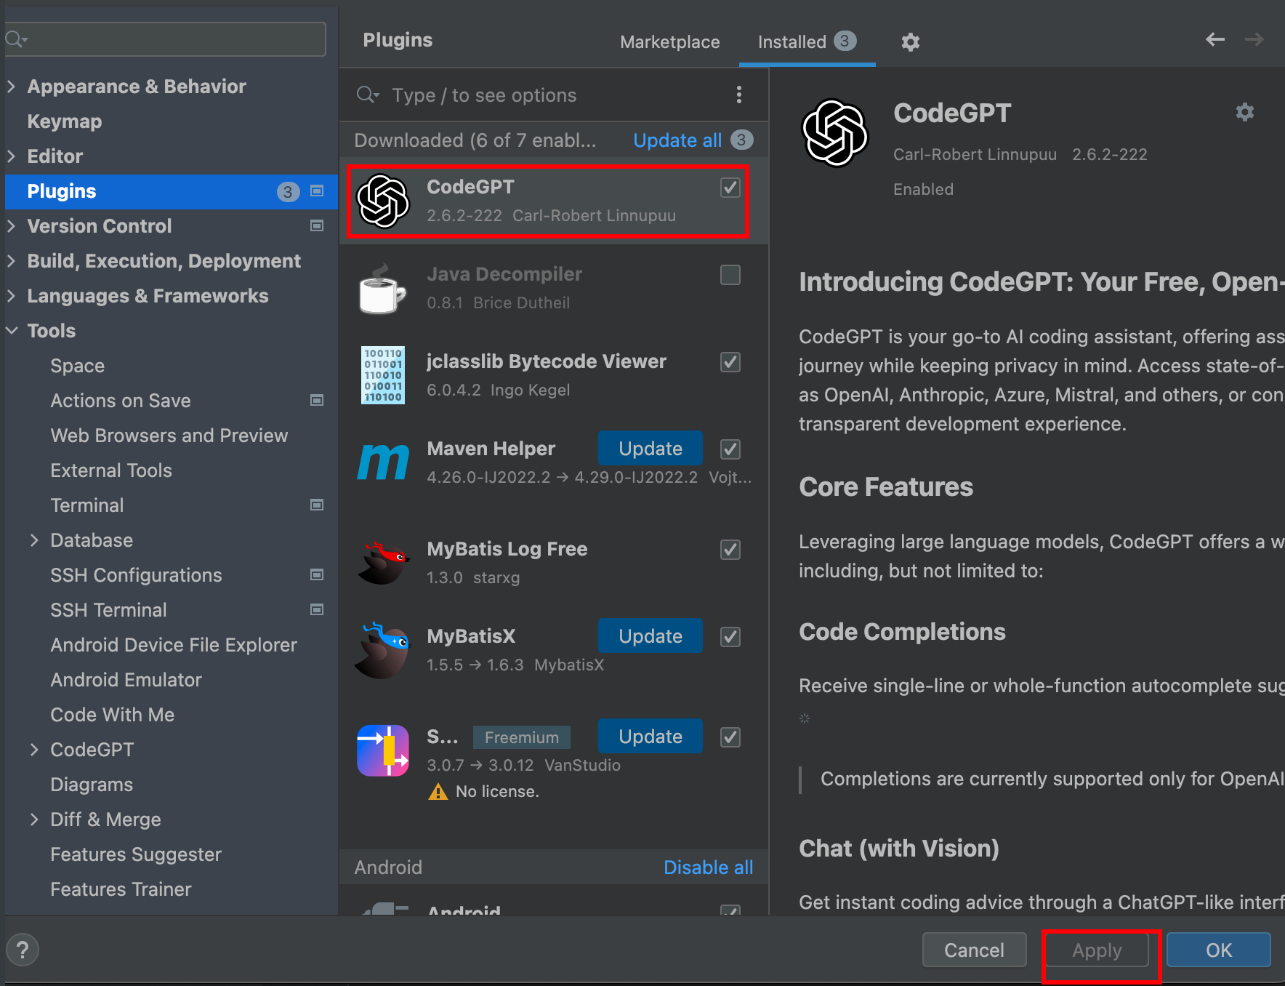Click the plugin search magnifier icon
The height and width of the screenshot is (986, 1285).
pos(368,95)
